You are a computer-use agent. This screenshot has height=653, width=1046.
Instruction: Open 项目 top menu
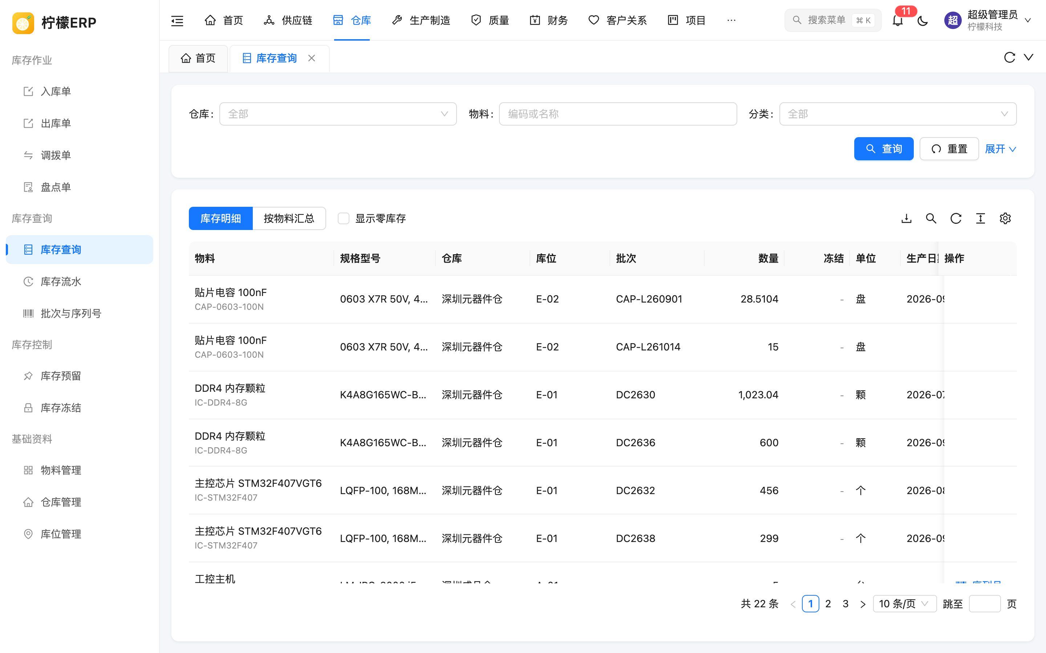(x=686, y=20)
